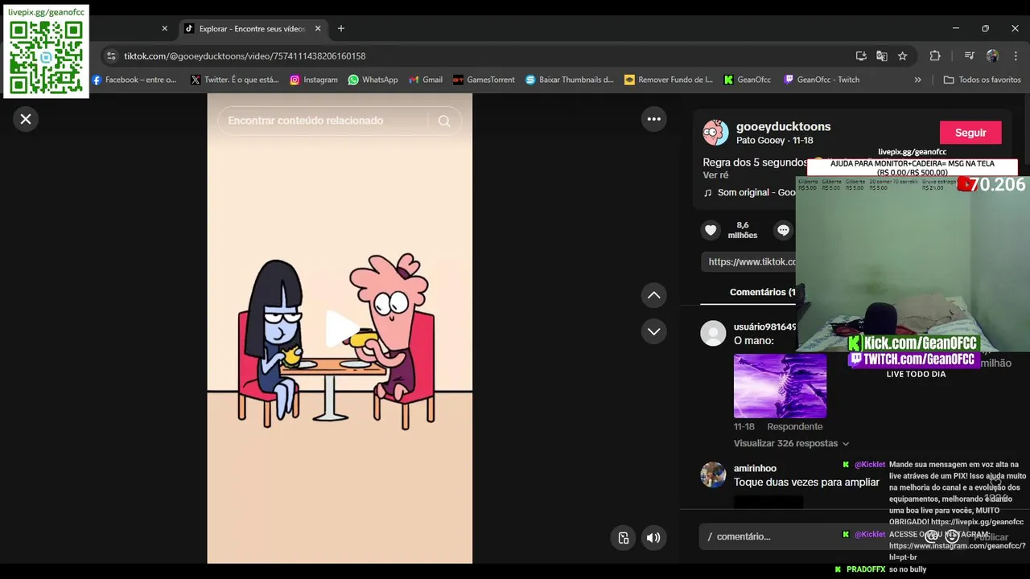Screen dimensions: 1030x579
Task: Play the paused cartoon video
Action: (x=340, y=328)
